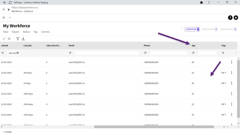This screenshot has height=135, width=240.
Task: Click email user3529@lfrc.lo
Action: pyautogui.click(x=77, y=83)
